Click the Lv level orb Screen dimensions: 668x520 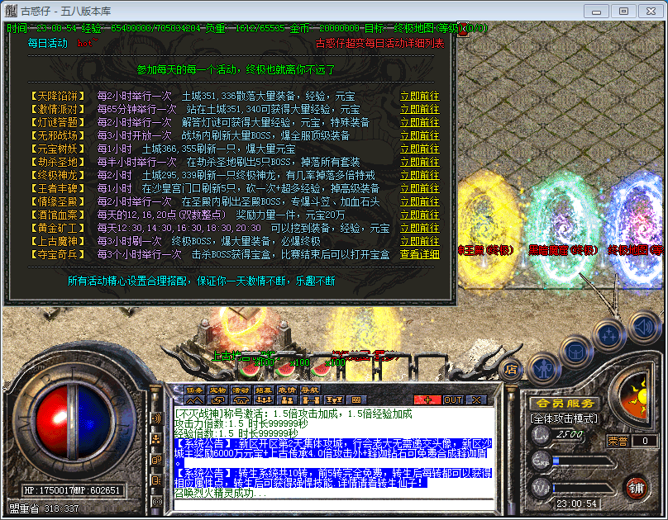541,435
